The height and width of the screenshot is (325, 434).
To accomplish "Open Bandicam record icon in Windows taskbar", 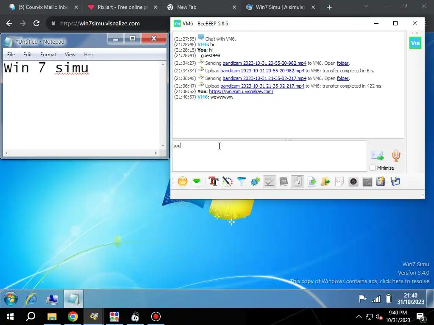I will point(156,317).
